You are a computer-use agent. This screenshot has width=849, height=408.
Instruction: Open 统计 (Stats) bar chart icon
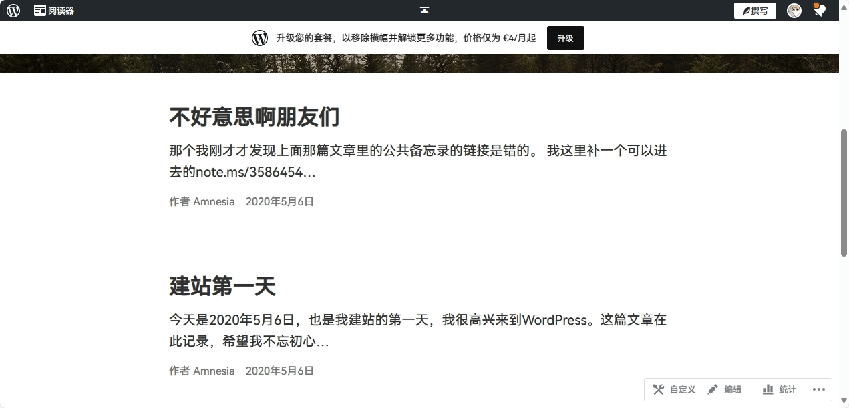point(768,389)
